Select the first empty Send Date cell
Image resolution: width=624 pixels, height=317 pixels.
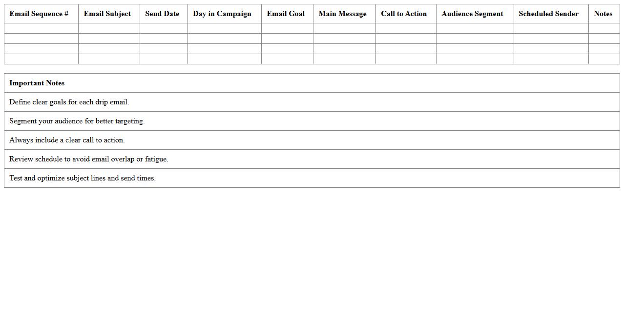tap(163, 28)
